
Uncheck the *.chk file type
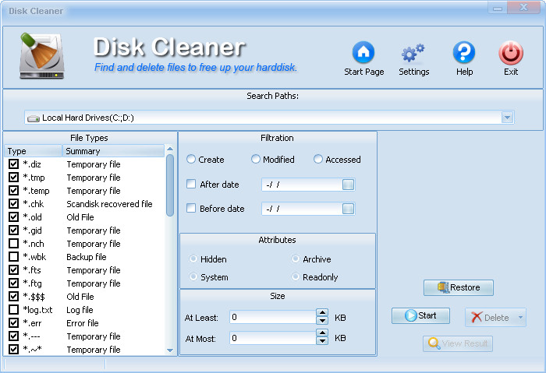click(x=13, y=203)
